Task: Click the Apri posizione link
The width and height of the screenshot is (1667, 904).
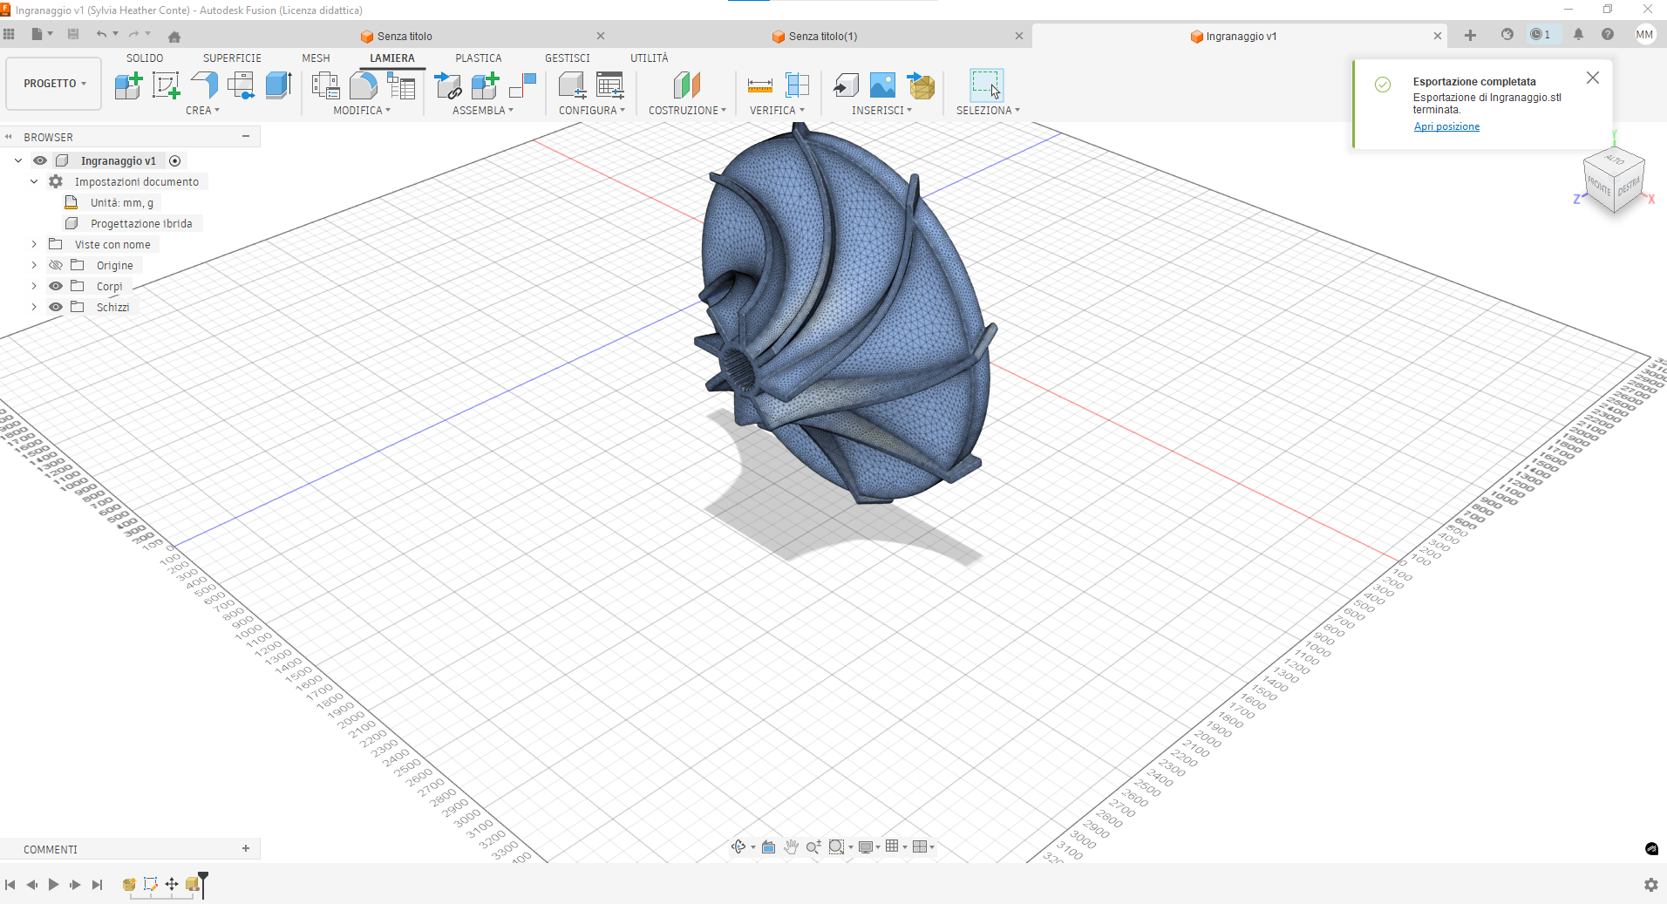Action: pyautogui.click(x=1446, y=126)
